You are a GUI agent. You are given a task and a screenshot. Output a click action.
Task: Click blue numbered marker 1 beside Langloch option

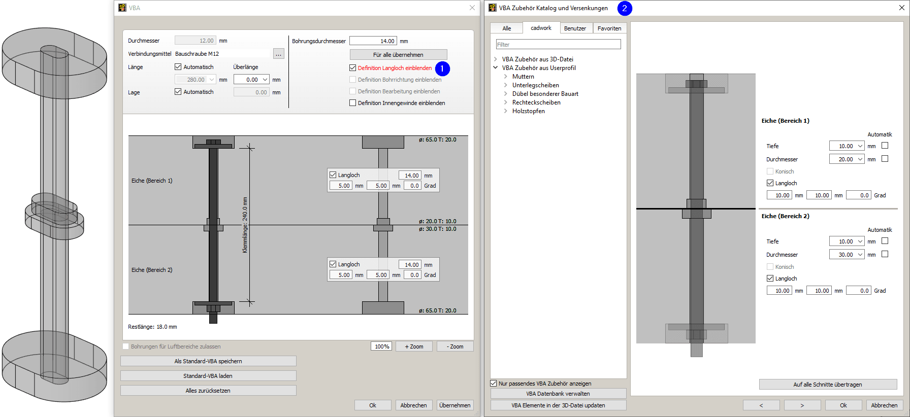(x=442, y=68)
